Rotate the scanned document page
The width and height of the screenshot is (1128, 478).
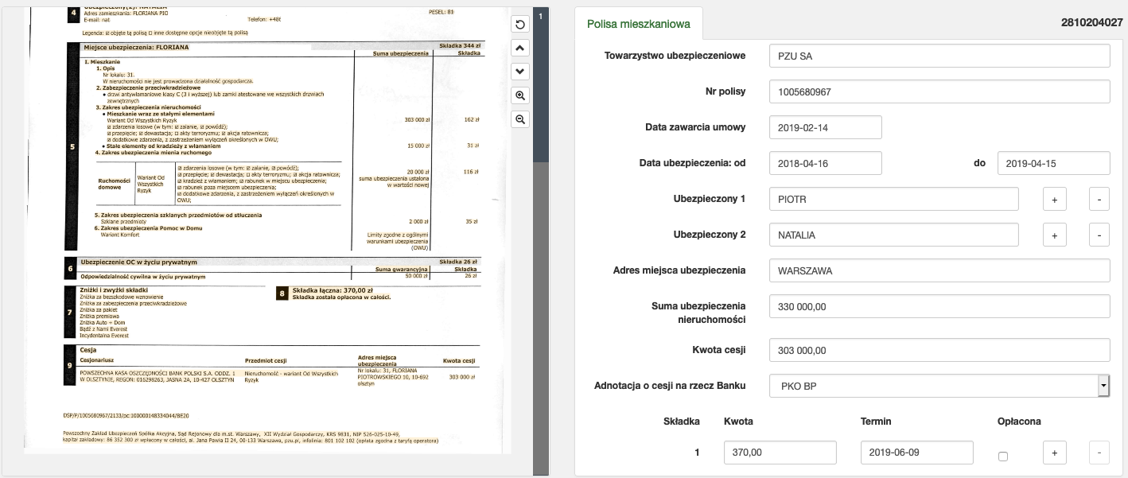[519, 25]
